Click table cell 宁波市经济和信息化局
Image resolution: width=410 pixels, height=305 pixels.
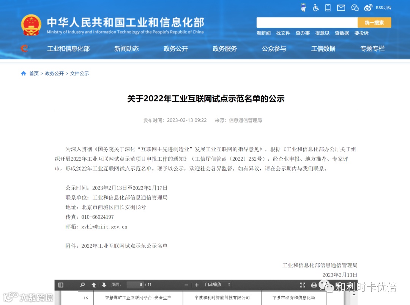[x=293, y=298]
